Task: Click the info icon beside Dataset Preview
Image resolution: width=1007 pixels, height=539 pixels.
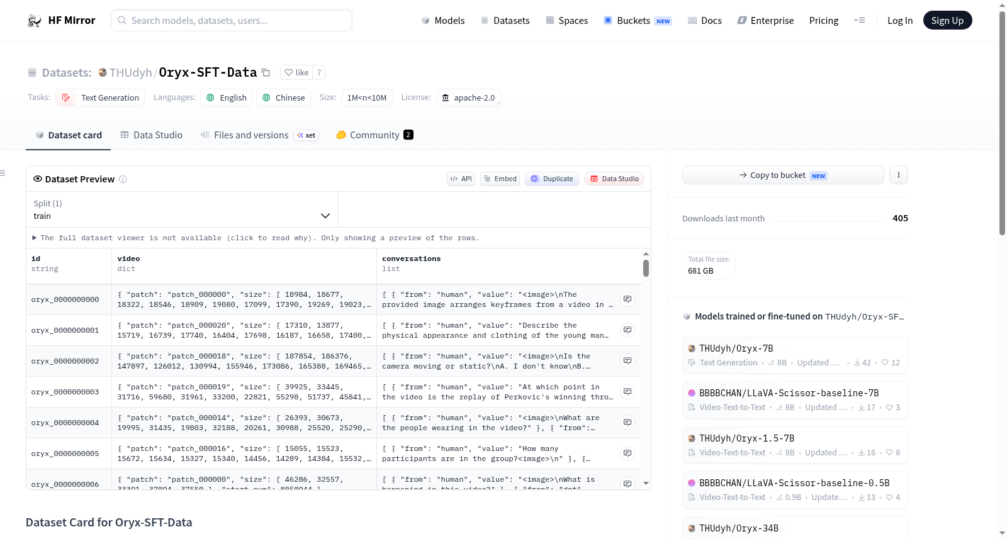Action: pyautogui.click(x=123, y=179)
